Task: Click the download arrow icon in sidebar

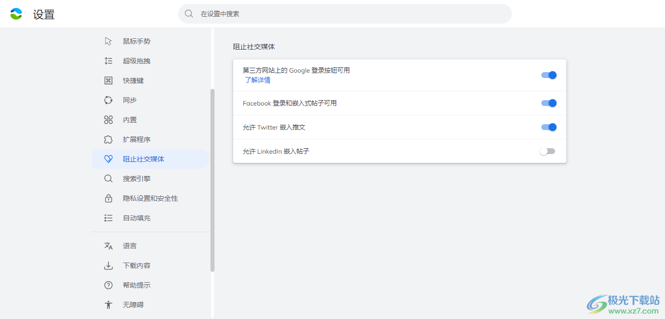Action: point(108,266)
